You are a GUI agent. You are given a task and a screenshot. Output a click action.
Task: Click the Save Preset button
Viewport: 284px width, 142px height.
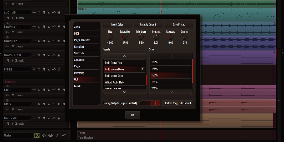[x=179, y=24]
